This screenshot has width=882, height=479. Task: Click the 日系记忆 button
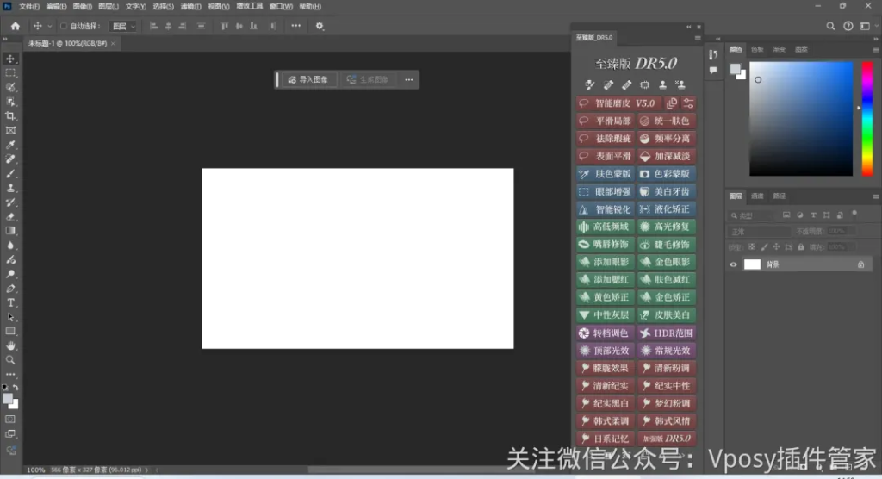(x=606, y=439)
